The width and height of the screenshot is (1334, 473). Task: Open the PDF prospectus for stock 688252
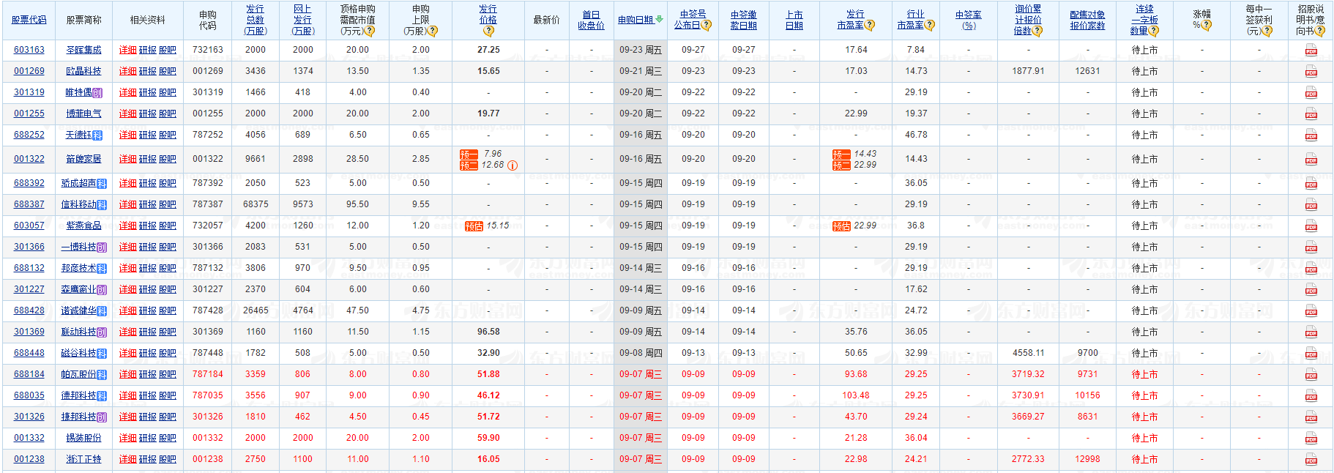(x=1311, y=135)
